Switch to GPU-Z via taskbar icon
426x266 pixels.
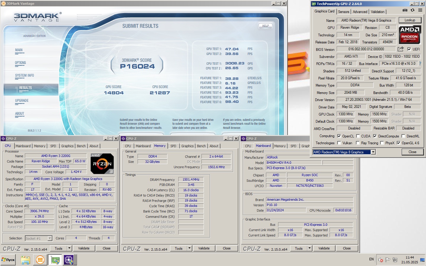tap(55, 260)
